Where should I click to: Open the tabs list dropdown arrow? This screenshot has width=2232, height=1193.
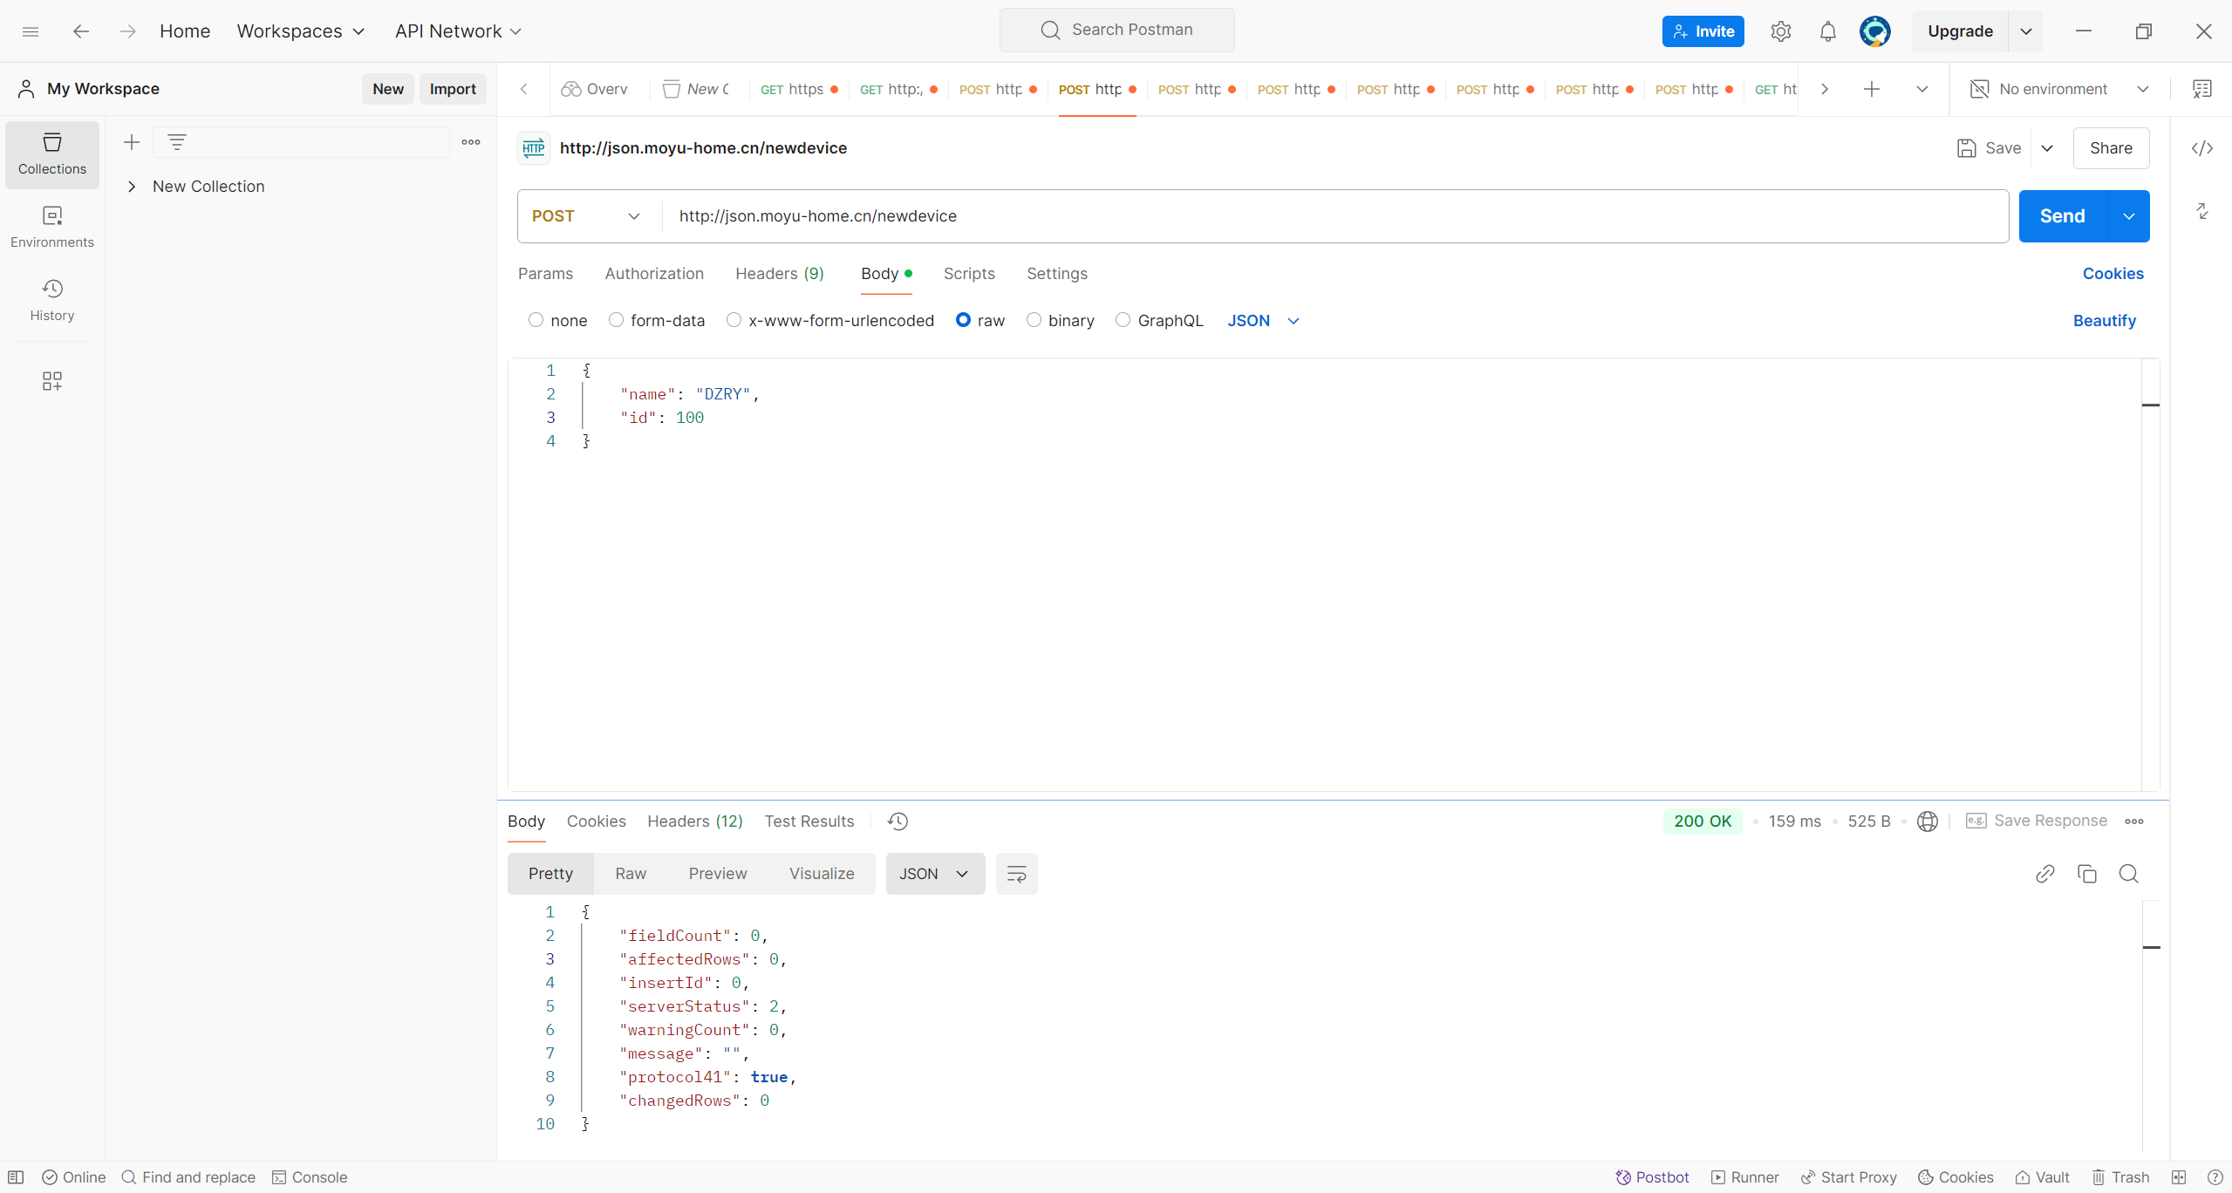(1921, 89)
